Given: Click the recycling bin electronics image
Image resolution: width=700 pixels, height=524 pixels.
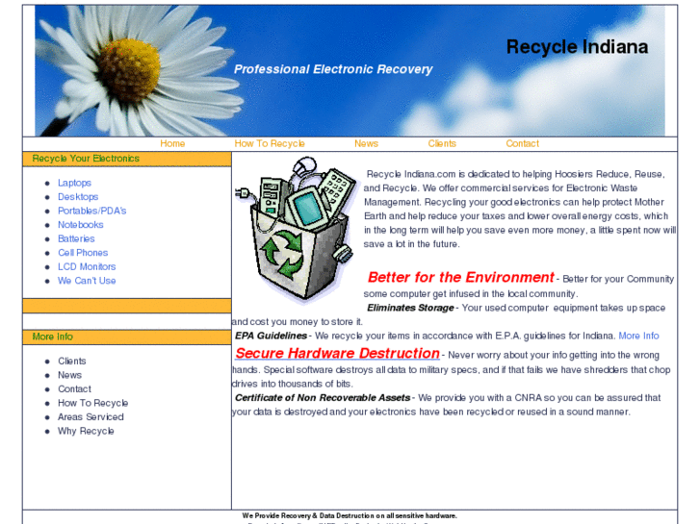Looking at the screenshot, I should click(296, 230).
